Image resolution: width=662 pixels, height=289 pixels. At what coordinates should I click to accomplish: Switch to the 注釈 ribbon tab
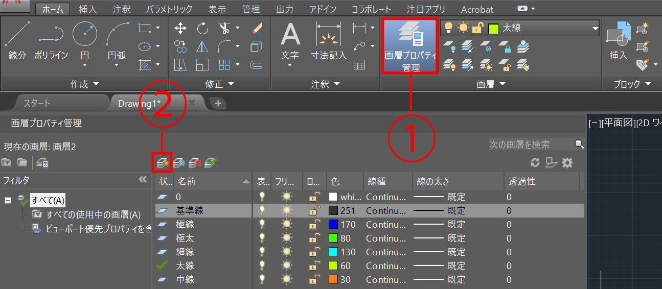pos(123,9)
